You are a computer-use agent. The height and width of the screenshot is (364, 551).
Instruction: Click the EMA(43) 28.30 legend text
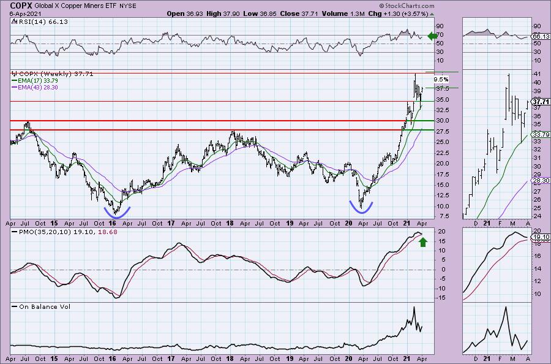pyautogui.click(x=38, y=87)
